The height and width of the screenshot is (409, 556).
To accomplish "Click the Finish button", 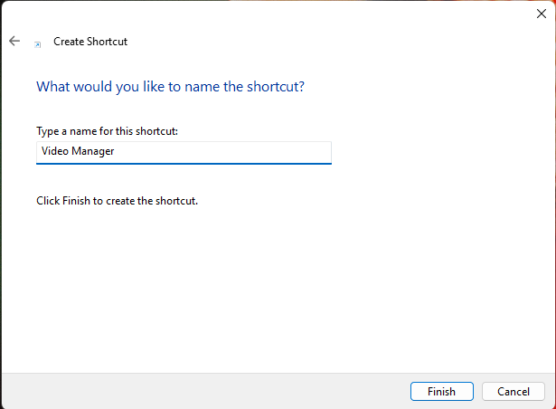I will click(x=442, y=391).
